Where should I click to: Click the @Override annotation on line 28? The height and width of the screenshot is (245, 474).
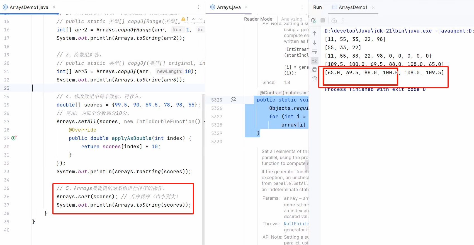point(82,130)
